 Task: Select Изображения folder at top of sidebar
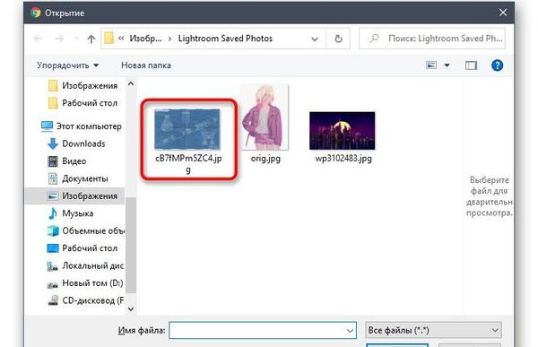coord(83,85)
